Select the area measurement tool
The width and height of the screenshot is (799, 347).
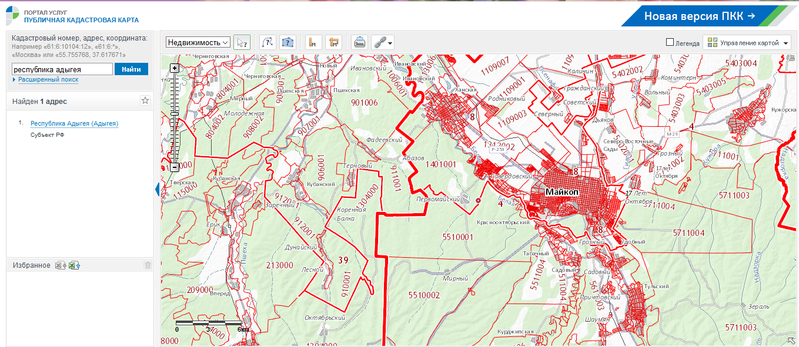tap(334, 42)
